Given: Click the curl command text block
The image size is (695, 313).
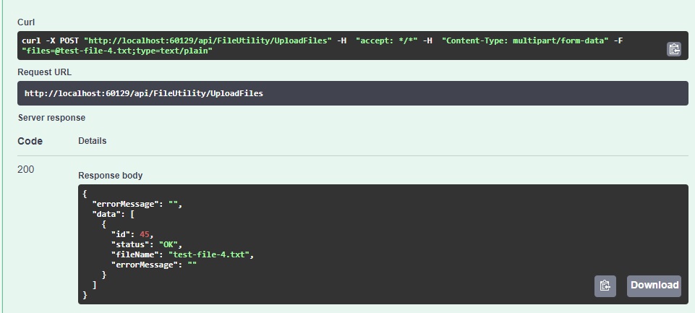Looking at the screenshot, I should 353,46.
